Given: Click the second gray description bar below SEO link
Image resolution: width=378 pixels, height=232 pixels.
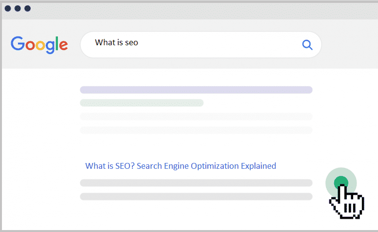Looking at the screenshot, I should click(x=196, y=196).
